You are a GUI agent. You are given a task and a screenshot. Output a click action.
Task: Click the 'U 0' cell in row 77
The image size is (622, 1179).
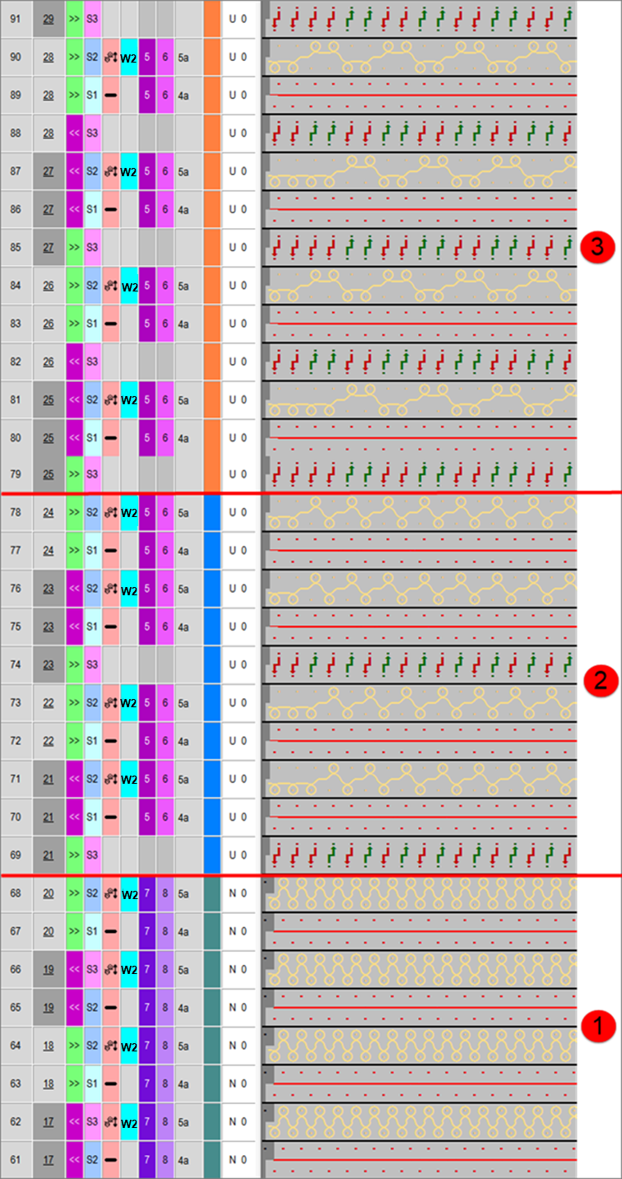point(238,551)
